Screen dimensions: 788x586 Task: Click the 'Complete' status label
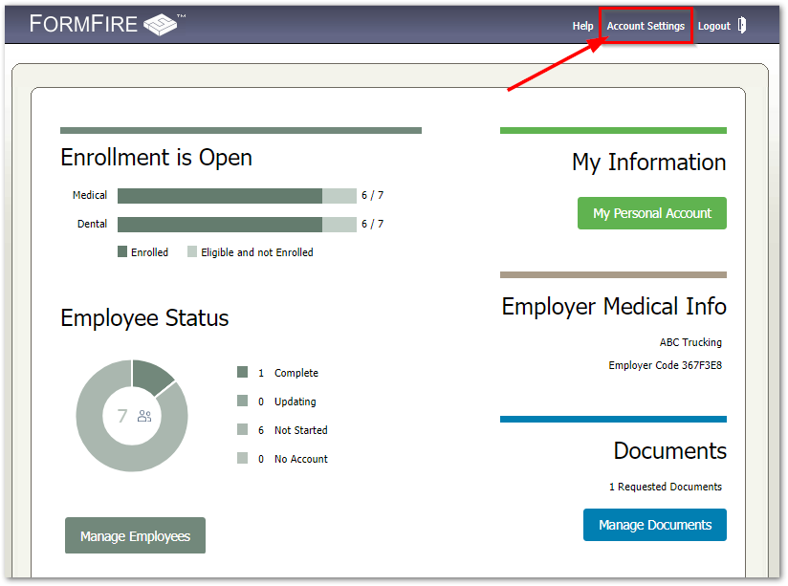click(296, 373)
